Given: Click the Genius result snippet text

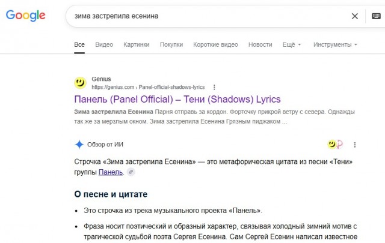Looking at the screenshot, I should [214, 116].
